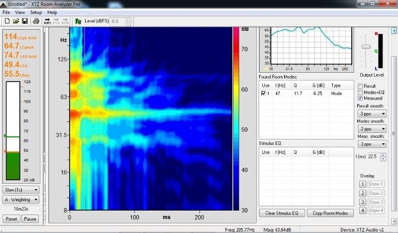Click the green start measurement icon
398x233 pixels.
(x=78, y=21)
